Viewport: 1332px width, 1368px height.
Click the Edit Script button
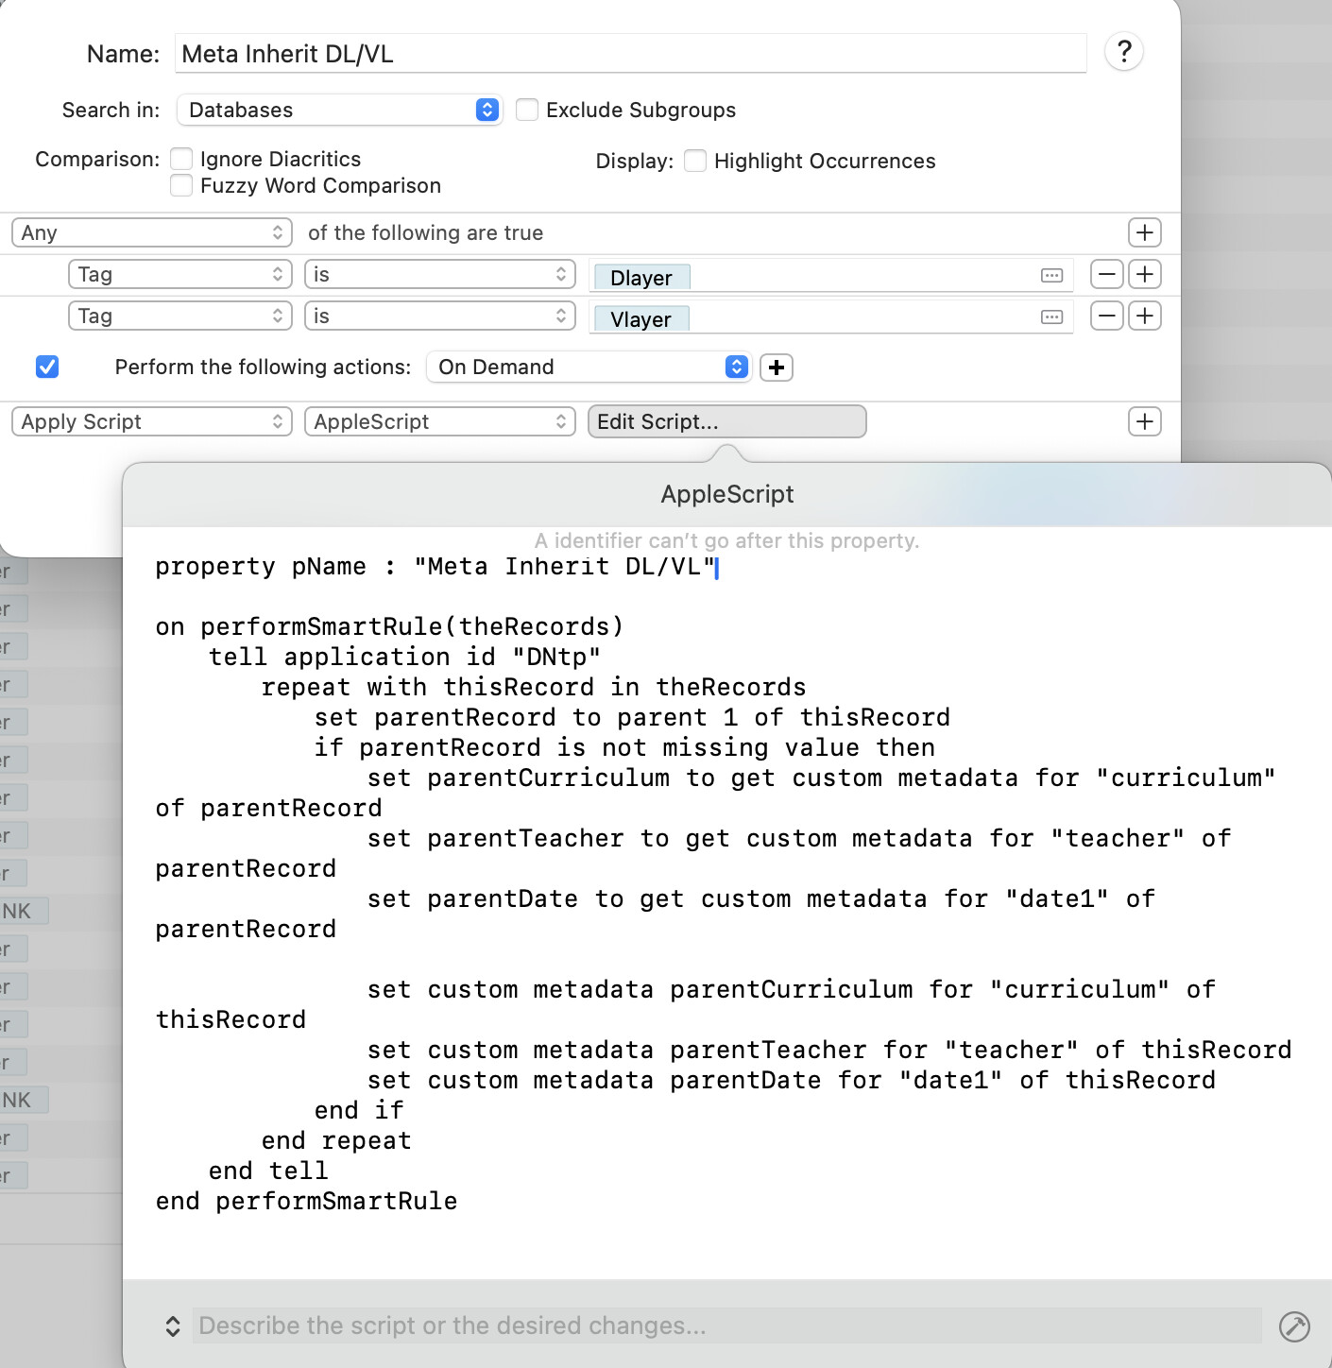coord(726,421)
